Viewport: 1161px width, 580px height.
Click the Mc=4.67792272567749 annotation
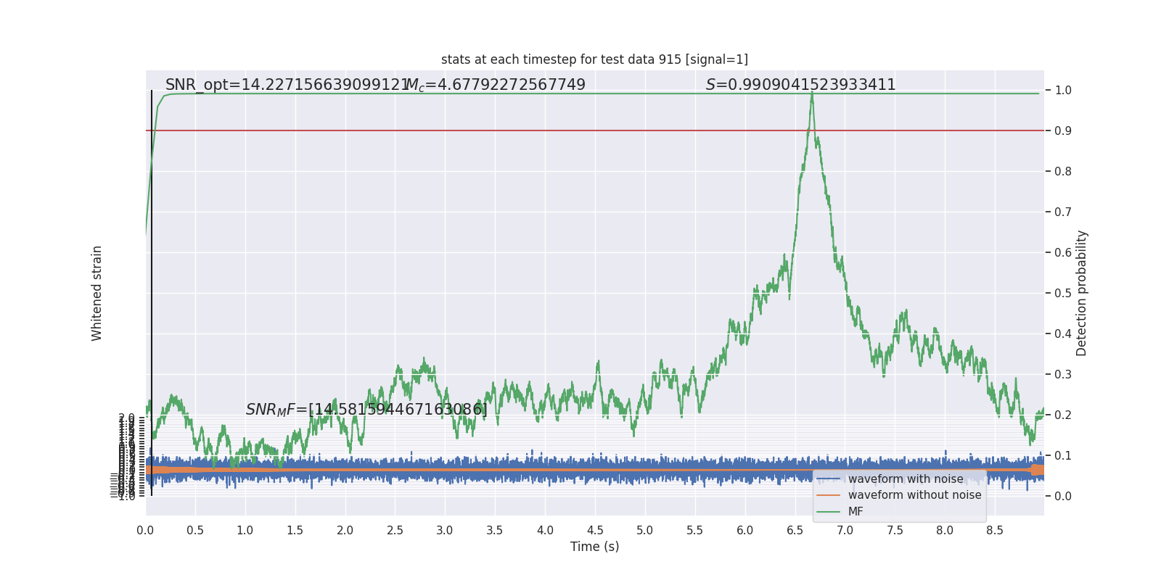click(496, 85)
